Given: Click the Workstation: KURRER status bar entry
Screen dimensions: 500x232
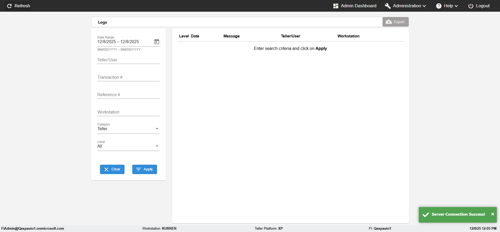Looking at the screenshot, I should pyautogui.click(x=159, y=229).
